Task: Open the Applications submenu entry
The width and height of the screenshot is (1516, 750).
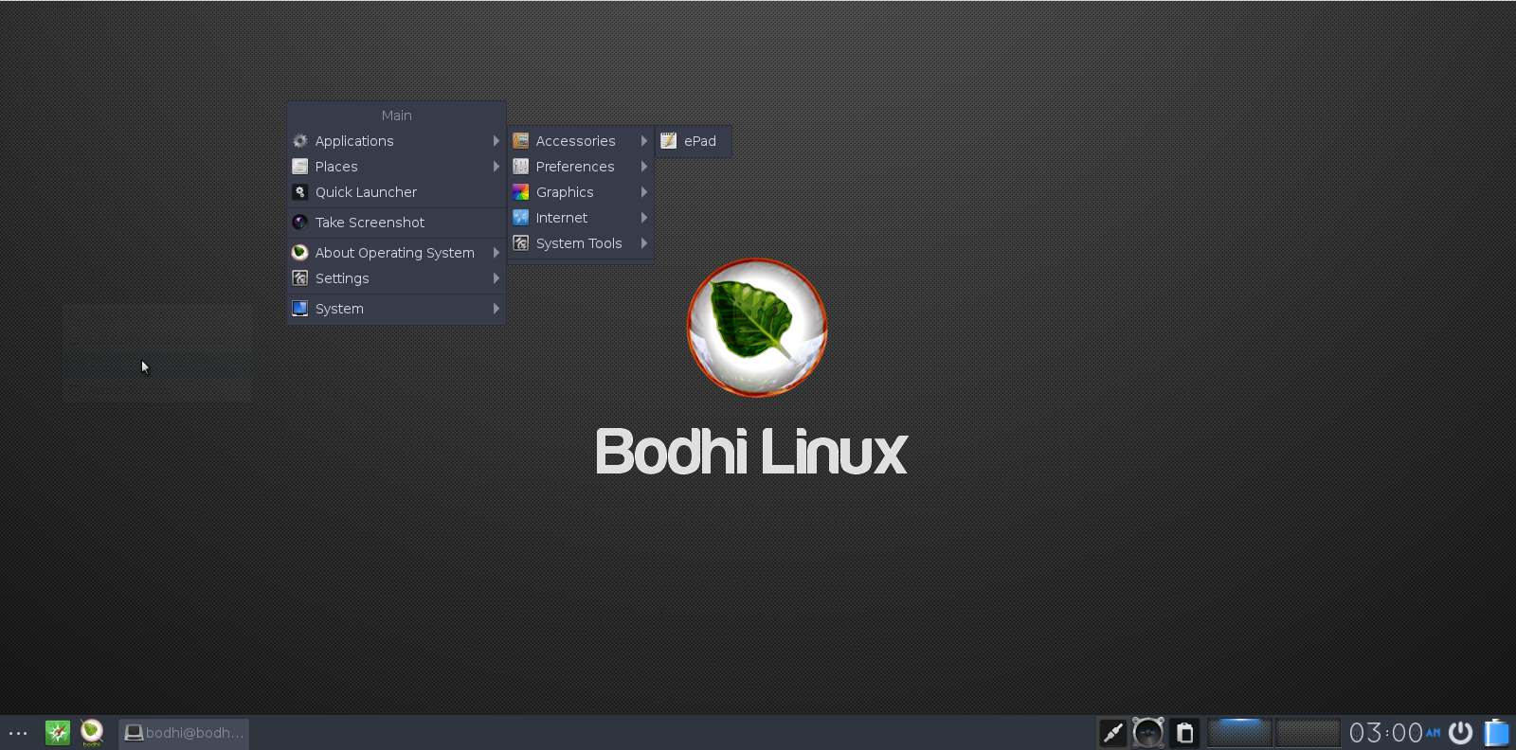Action: (396, 141)
